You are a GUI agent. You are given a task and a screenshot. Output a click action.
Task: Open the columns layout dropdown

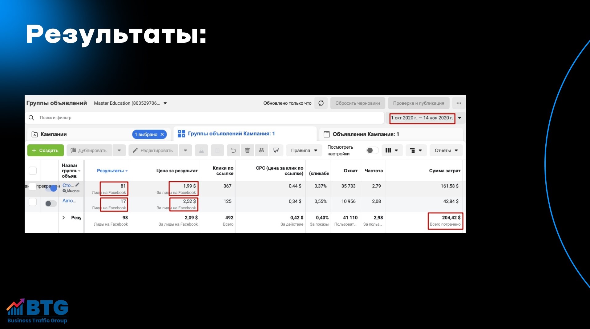click(392, 150)
